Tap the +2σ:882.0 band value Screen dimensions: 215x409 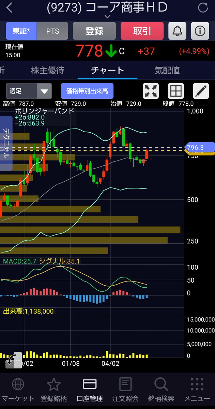point(30,118)
